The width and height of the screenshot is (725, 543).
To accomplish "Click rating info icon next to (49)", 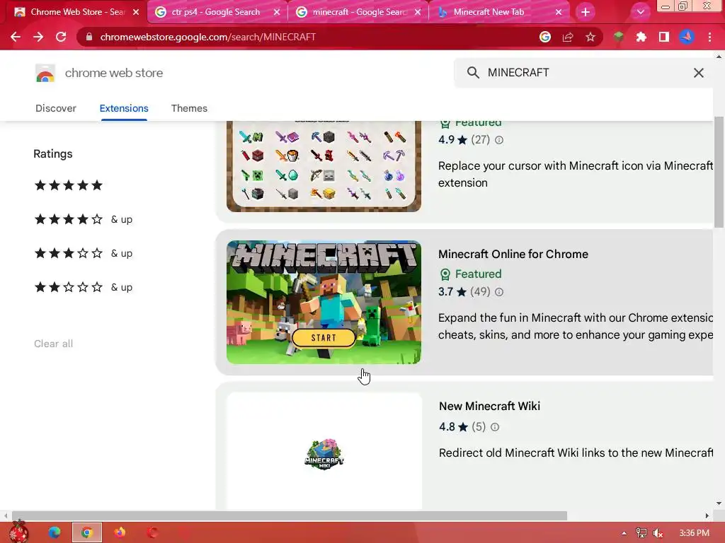I will 499,292.
